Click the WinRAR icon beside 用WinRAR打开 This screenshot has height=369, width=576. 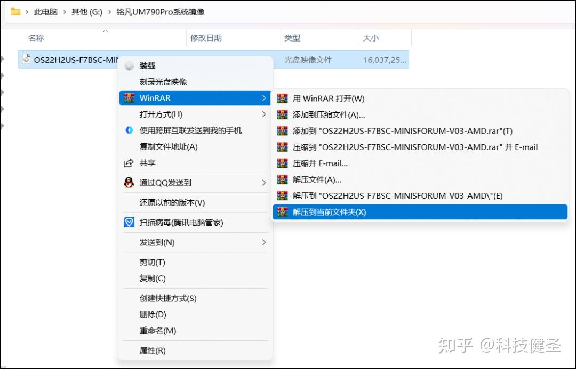pyautogui.click(x=282, y=99)
